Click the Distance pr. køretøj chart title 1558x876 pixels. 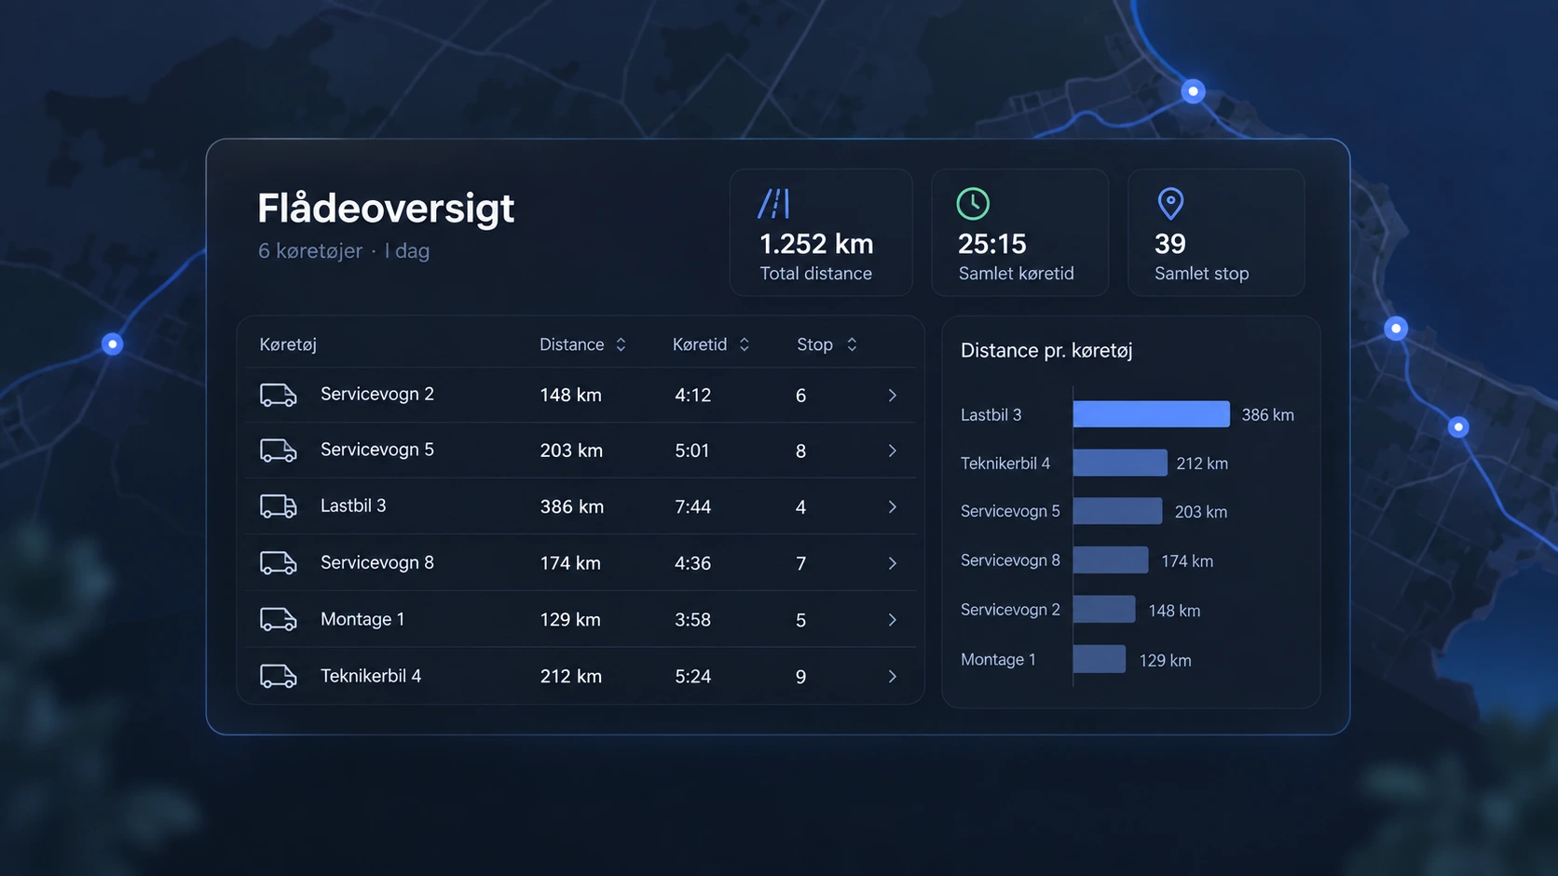point(1046,350)
